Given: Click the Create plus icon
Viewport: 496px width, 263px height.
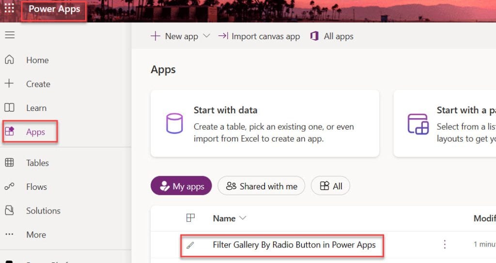Looking at the screenshot, I should coord(9,83).
